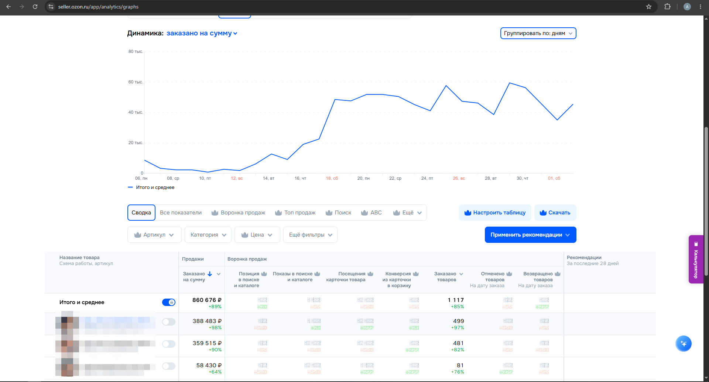Click the sort arrow on Заказано на сумму
This screenshot has width=709, height=382.
point(210,274)
